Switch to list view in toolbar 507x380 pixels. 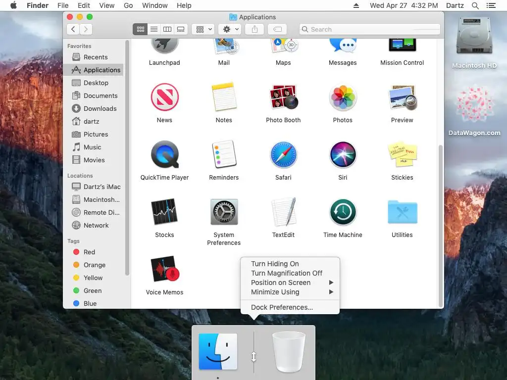[x=154, y=29]
